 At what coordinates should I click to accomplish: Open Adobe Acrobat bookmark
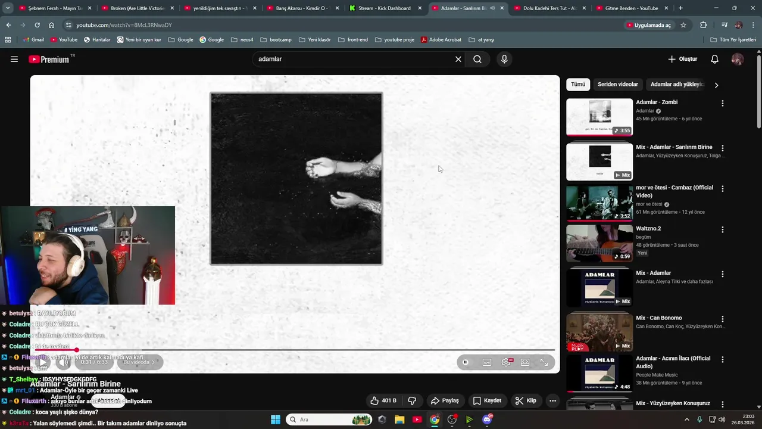(x=441, y=39)
